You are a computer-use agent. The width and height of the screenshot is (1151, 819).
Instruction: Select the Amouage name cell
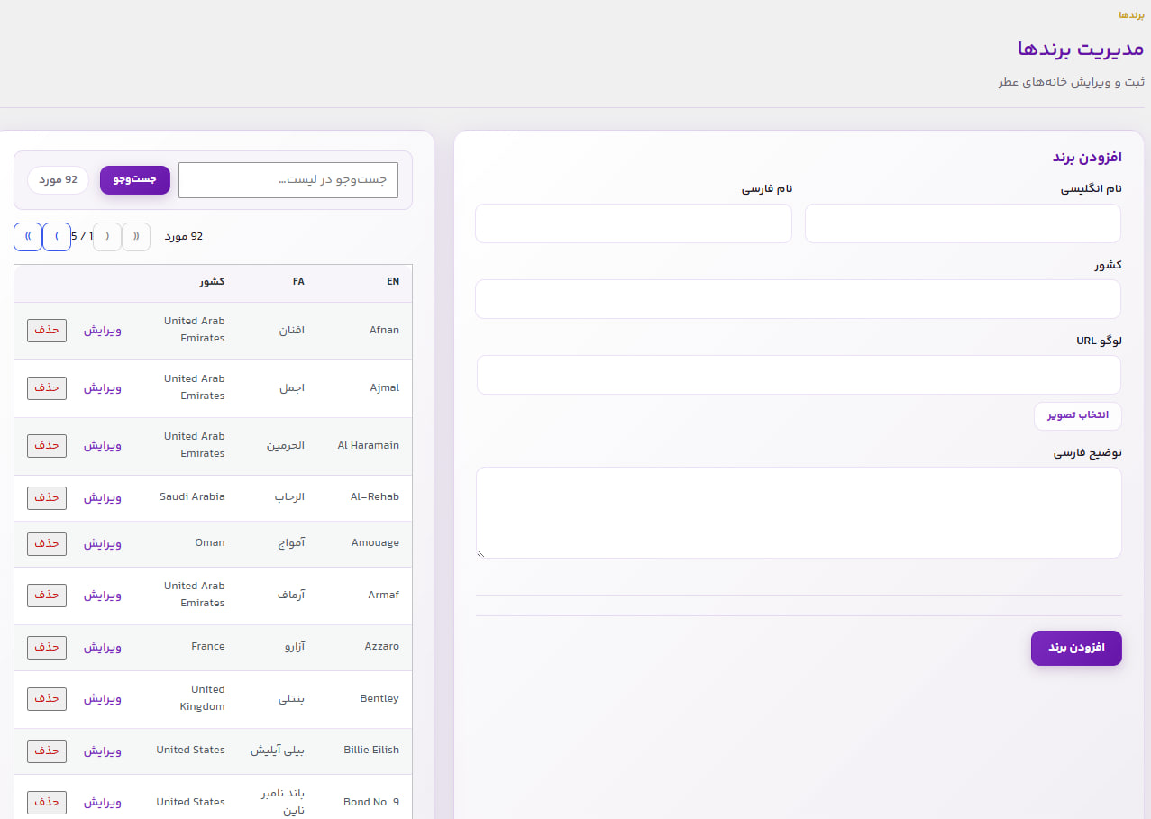click(x=375, y=542)
